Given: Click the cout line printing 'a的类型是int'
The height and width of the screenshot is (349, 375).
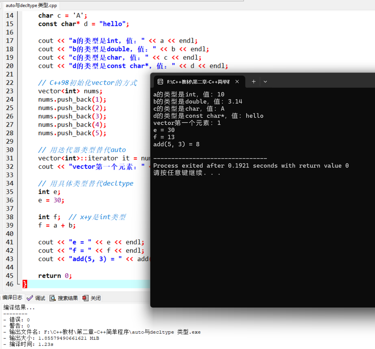Looking at the screenshot, I should [x=118, y=41].
